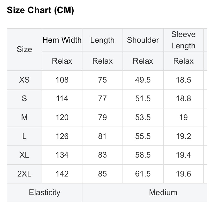
Task: Click the Size Chart (CM) heading
Action: [x=40, y=10]
